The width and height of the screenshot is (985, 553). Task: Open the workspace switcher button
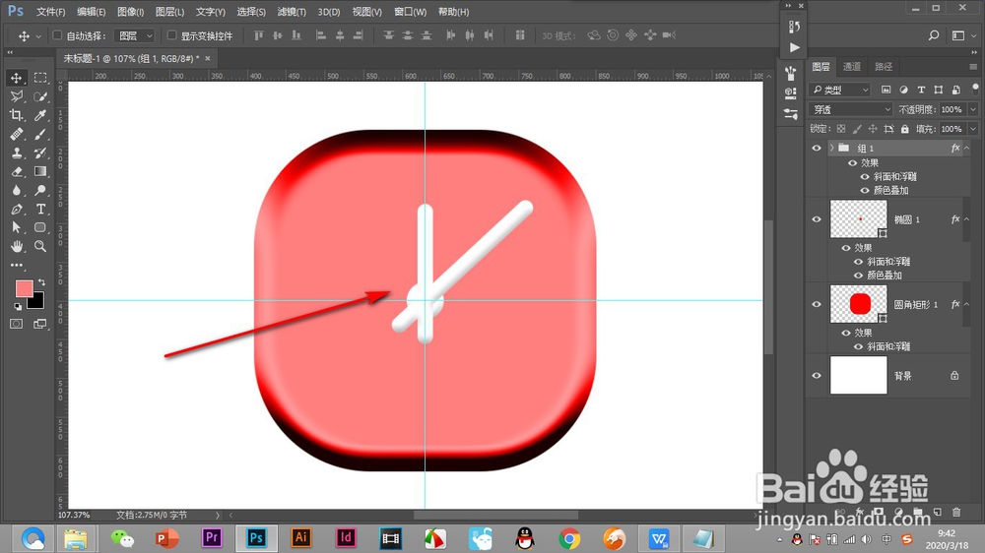pos(958,35)
